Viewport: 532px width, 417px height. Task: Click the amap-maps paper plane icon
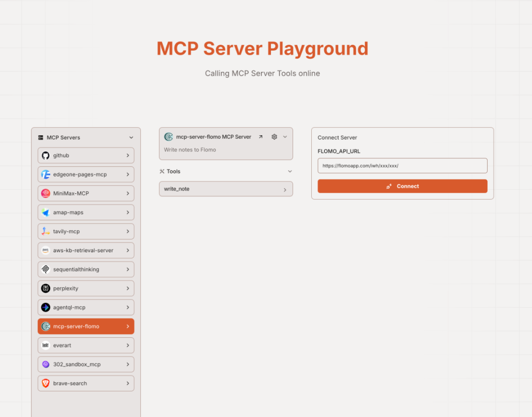pos(45,212)
